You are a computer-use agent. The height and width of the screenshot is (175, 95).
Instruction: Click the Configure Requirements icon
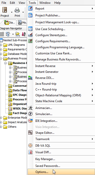30,41
